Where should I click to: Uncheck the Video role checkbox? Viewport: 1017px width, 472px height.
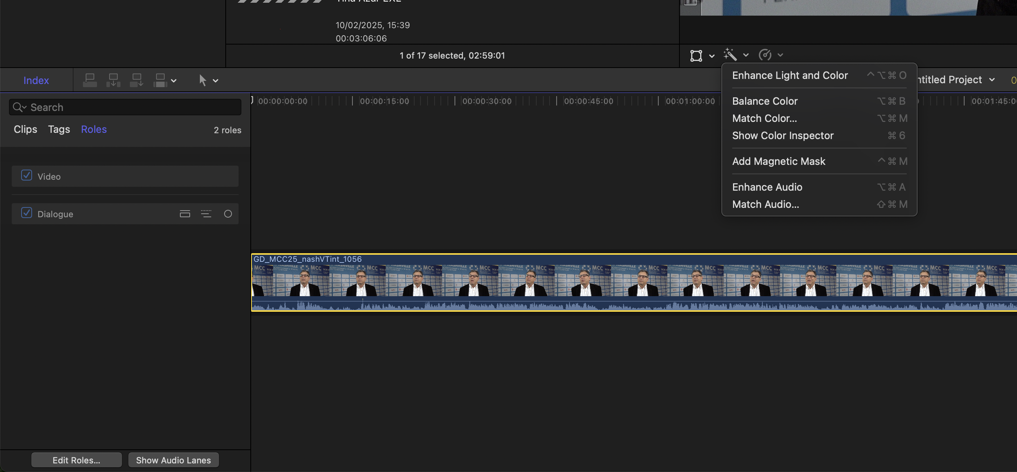(x=27, y=175)
